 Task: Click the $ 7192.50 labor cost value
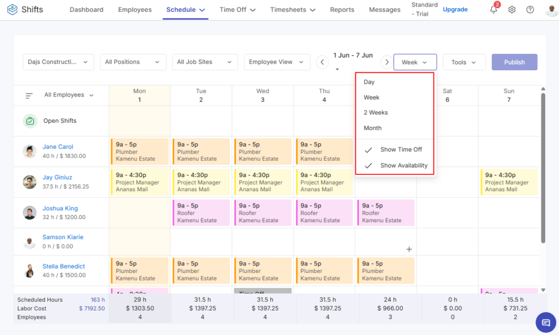[92, 309]
